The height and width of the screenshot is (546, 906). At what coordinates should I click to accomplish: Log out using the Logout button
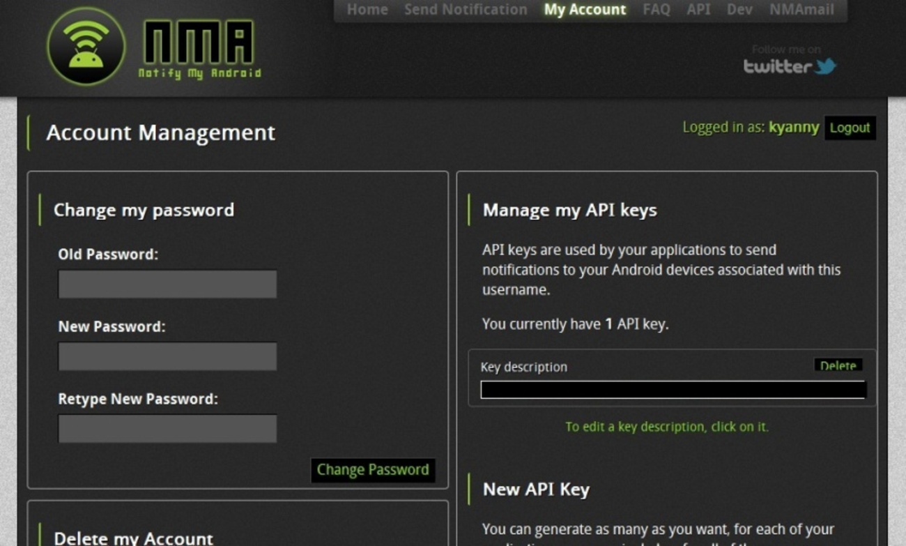tap(850, 128)
